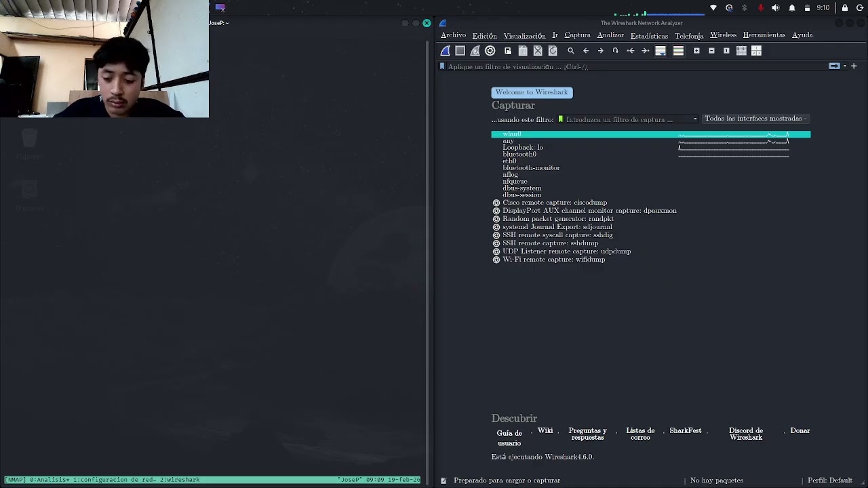Viewport: 868px width, 488px height.
Task: Open the Ayuda menu
Action: click(x=802, y=35)
